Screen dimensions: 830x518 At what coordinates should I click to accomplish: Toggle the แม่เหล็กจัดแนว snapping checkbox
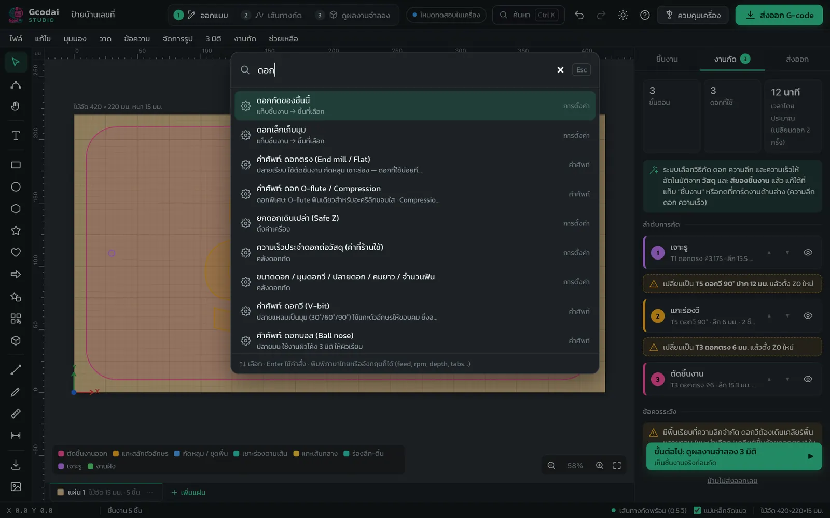pos(697,510)
